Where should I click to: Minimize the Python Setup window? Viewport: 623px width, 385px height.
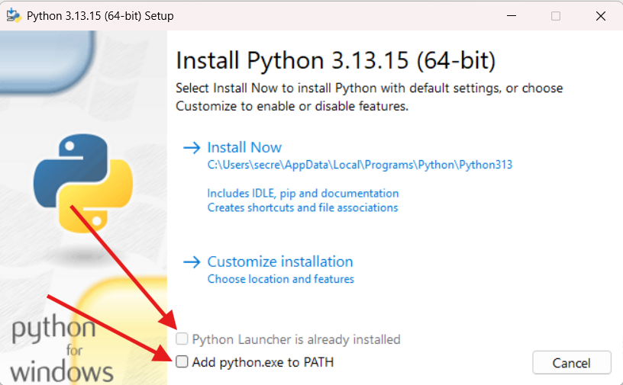512,16
